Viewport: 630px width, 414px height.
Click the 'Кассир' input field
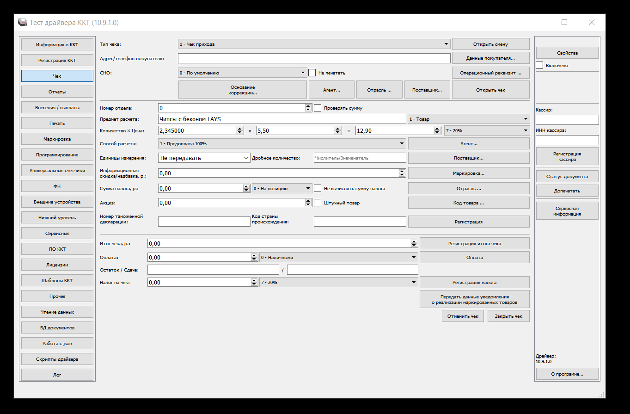pos(567,120)
